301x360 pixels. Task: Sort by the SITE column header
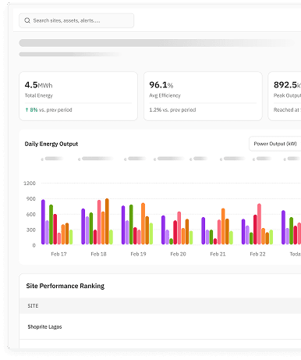click(x=33, y=306)
